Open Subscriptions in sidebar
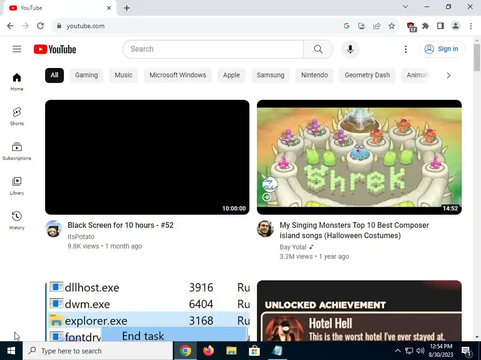This screenshot has height=360, width=481. click(x=17, y=151)
